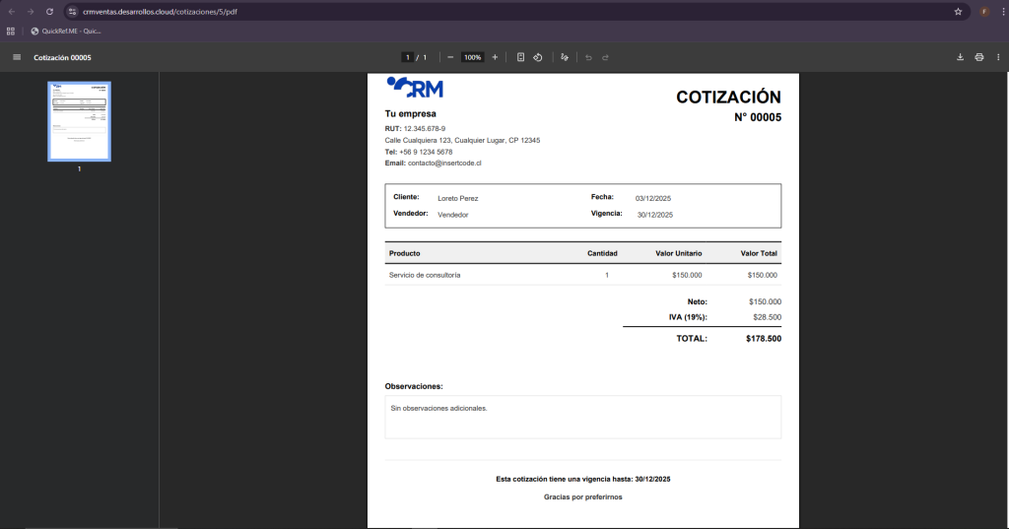Open the PDF viewer more actions menu
This screenshot has width=1009, height=529.
(998, 57)
